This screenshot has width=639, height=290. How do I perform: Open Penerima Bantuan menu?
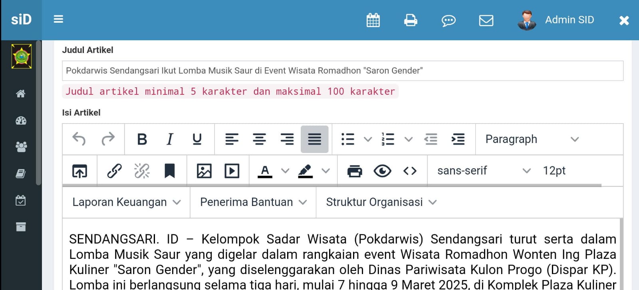[254, 202]
